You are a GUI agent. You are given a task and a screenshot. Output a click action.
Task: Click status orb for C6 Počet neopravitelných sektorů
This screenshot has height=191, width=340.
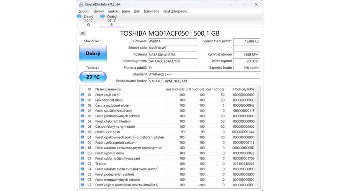point(82,180)
